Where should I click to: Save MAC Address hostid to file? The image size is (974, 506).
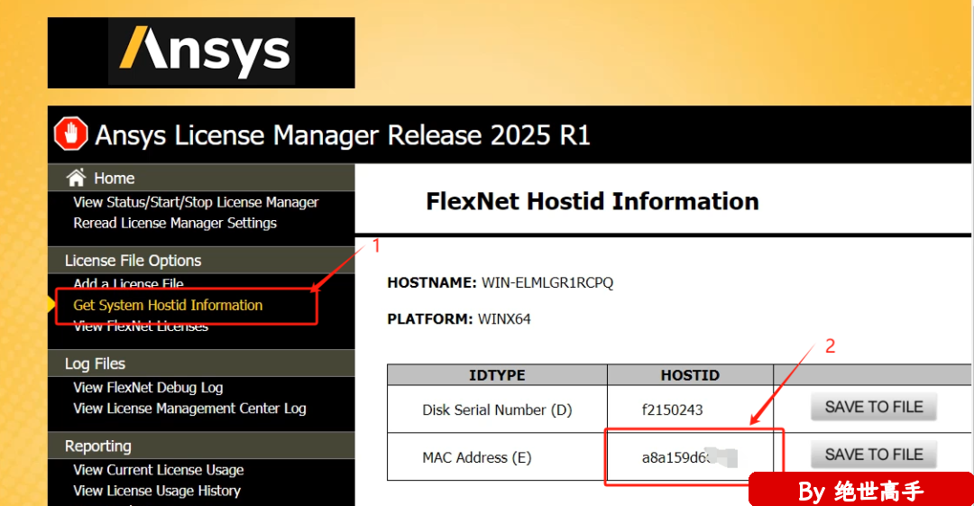(873, 455)
